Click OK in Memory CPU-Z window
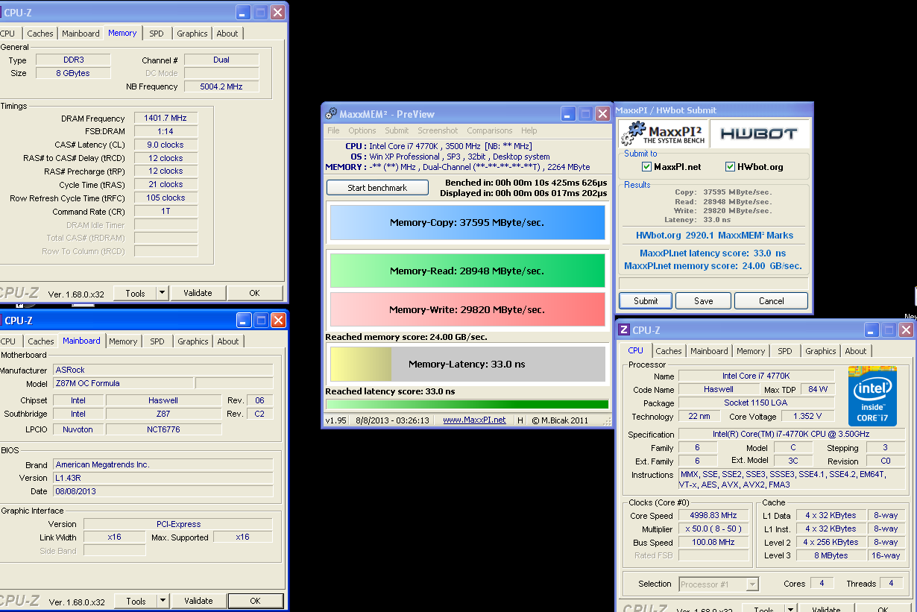 click(254, 293)
